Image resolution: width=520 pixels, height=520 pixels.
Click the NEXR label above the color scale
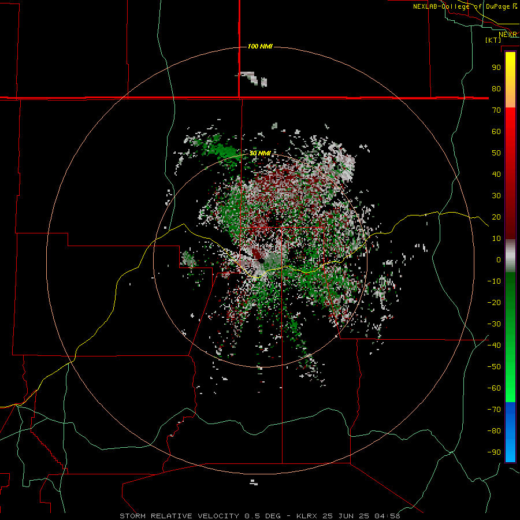tap(508, 35)
